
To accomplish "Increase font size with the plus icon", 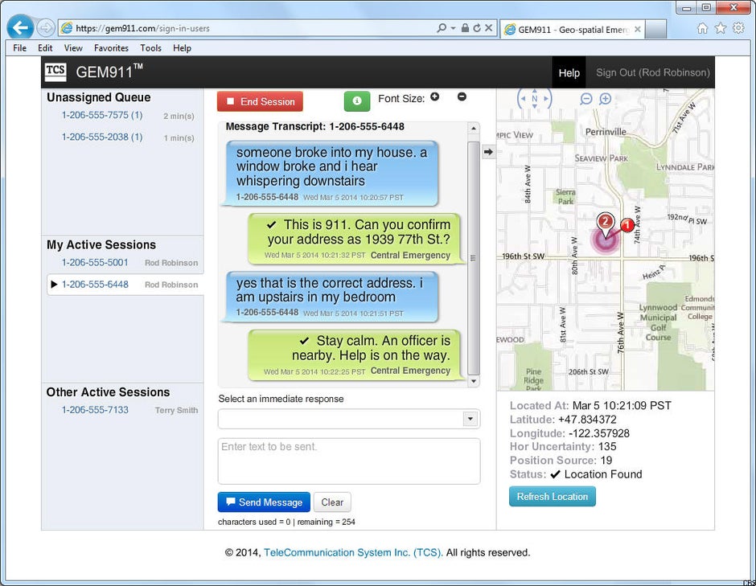I will (x=434, y=96).
